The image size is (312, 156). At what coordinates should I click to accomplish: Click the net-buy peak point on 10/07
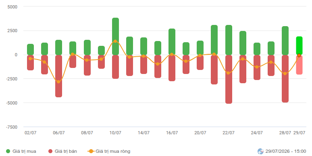pyautogui.click(x=115, y=41)
